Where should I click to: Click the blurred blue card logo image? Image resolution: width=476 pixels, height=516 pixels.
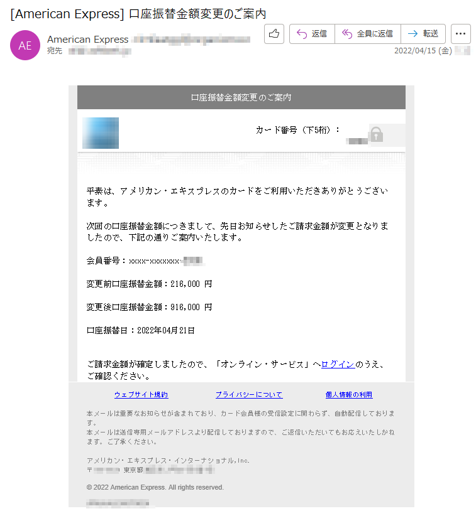101,133
